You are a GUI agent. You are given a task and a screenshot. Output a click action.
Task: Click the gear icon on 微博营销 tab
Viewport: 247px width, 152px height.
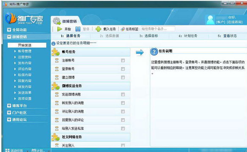57,21
